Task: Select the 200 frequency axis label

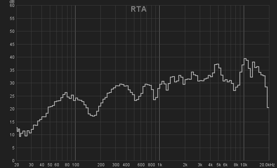Action: pos(101,165)
